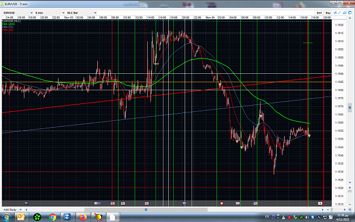The image size is (355, 222).
Task: Click the Swiss flag news event marker
Action: pyautogui.click(x=222, y=203)
